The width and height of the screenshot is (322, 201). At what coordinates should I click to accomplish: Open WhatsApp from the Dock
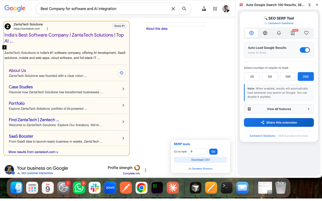coord(79,188)
